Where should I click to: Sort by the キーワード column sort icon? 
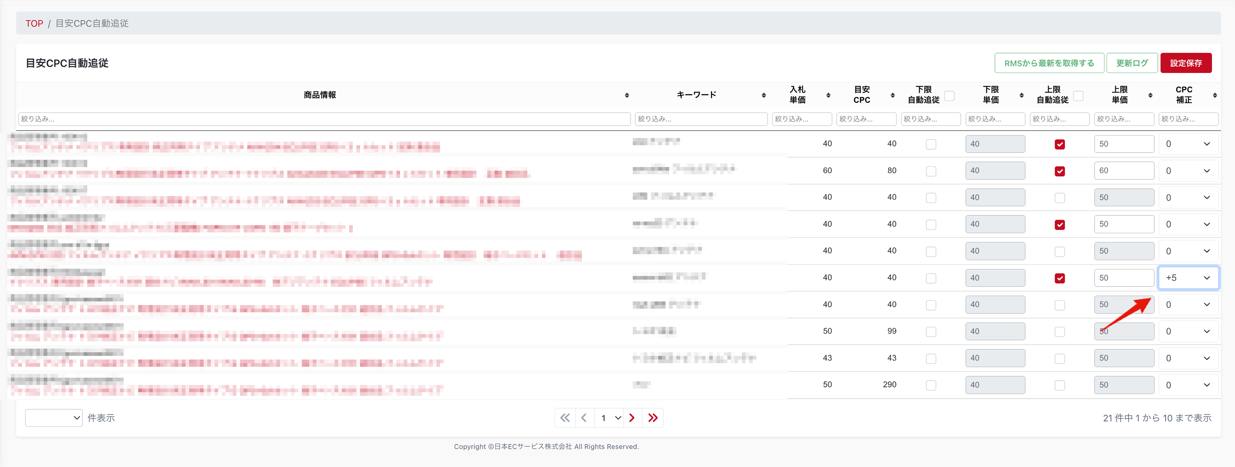(764, 95)
